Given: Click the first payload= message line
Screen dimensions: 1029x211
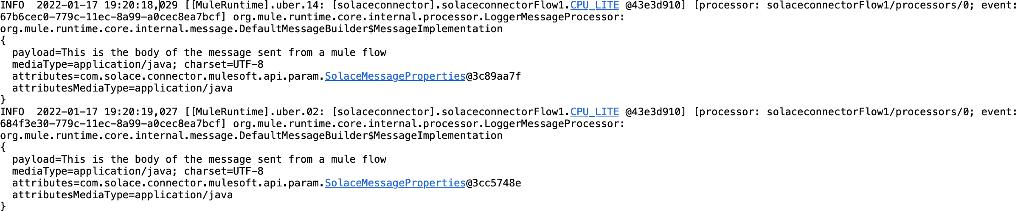Looking at the screenshot, I should (x=199, y=53).
